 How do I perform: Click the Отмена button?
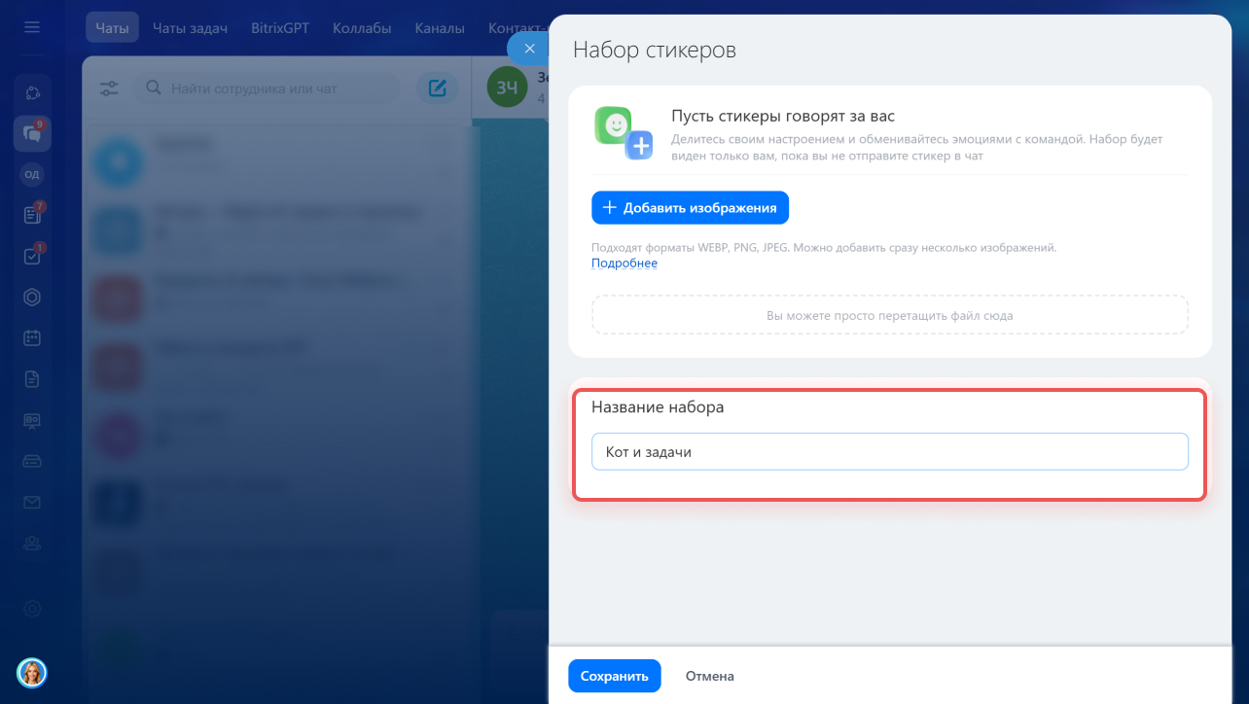(709, 676)
